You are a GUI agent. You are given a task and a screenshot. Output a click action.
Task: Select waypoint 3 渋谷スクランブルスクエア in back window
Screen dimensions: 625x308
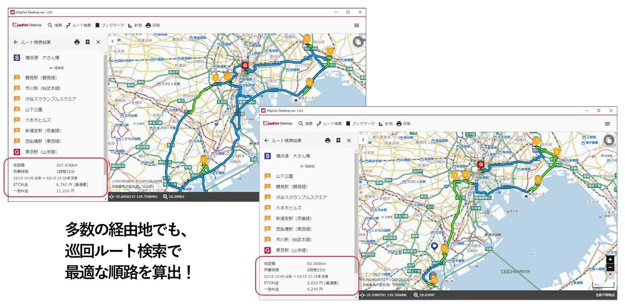click(x=45, y=99)
